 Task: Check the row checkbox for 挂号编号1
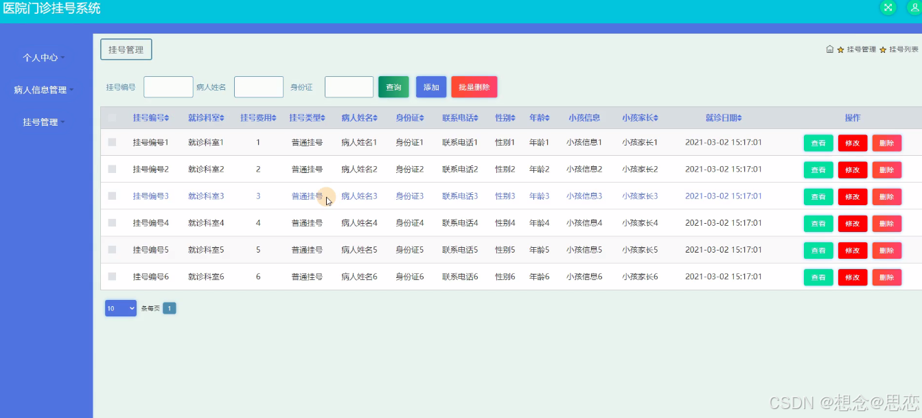(112, 142)
